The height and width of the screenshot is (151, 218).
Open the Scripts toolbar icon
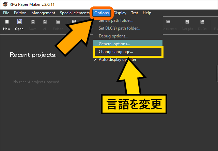(x=187, y=24)
